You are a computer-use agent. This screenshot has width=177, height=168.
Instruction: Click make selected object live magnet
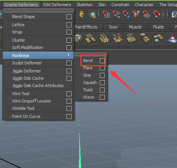coord(156,14)
